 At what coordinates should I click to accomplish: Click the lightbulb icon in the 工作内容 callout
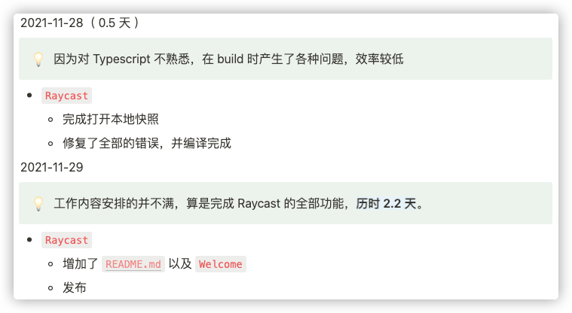38,204
